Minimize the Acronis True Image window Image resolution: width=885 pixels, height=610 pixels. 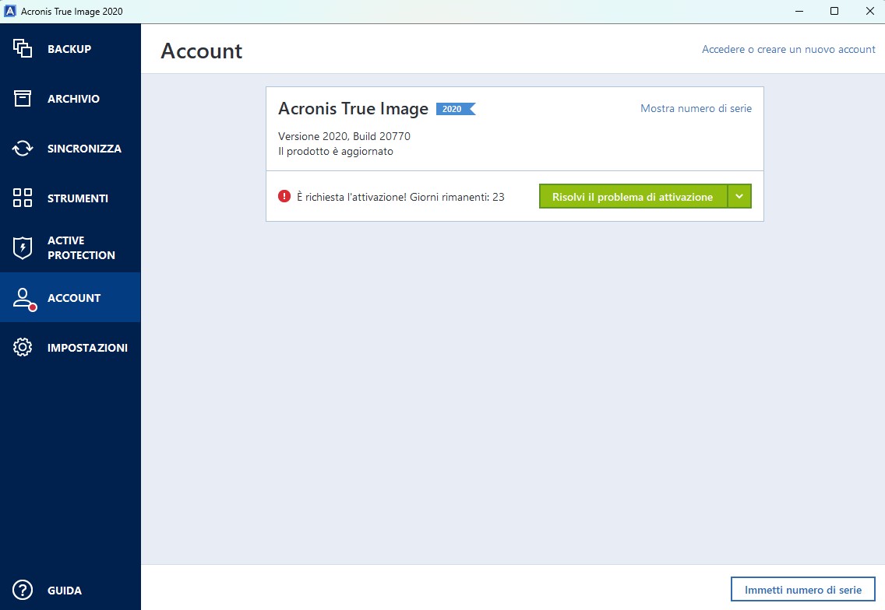click(x=799, y=11)
